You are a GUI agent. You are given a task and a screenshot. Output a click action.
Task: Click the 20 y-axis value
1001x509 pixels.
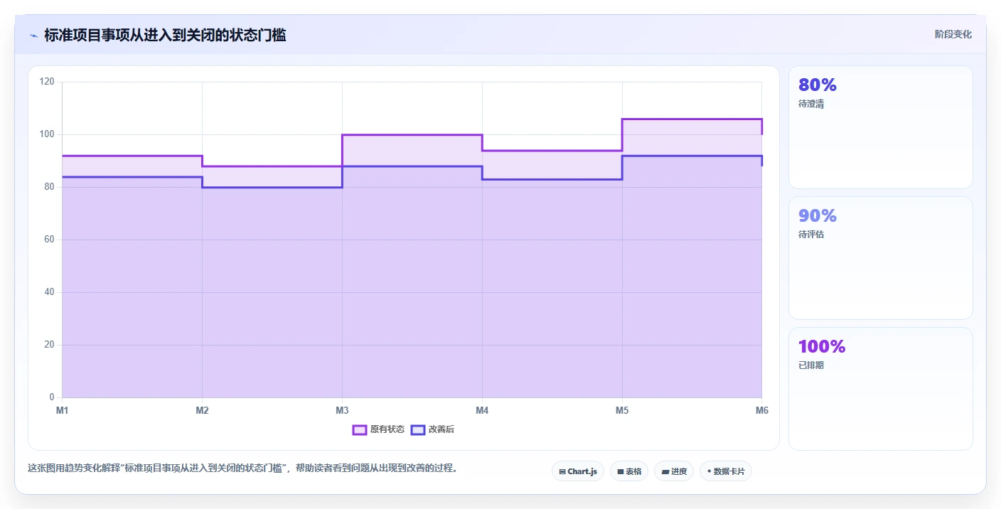49,345
